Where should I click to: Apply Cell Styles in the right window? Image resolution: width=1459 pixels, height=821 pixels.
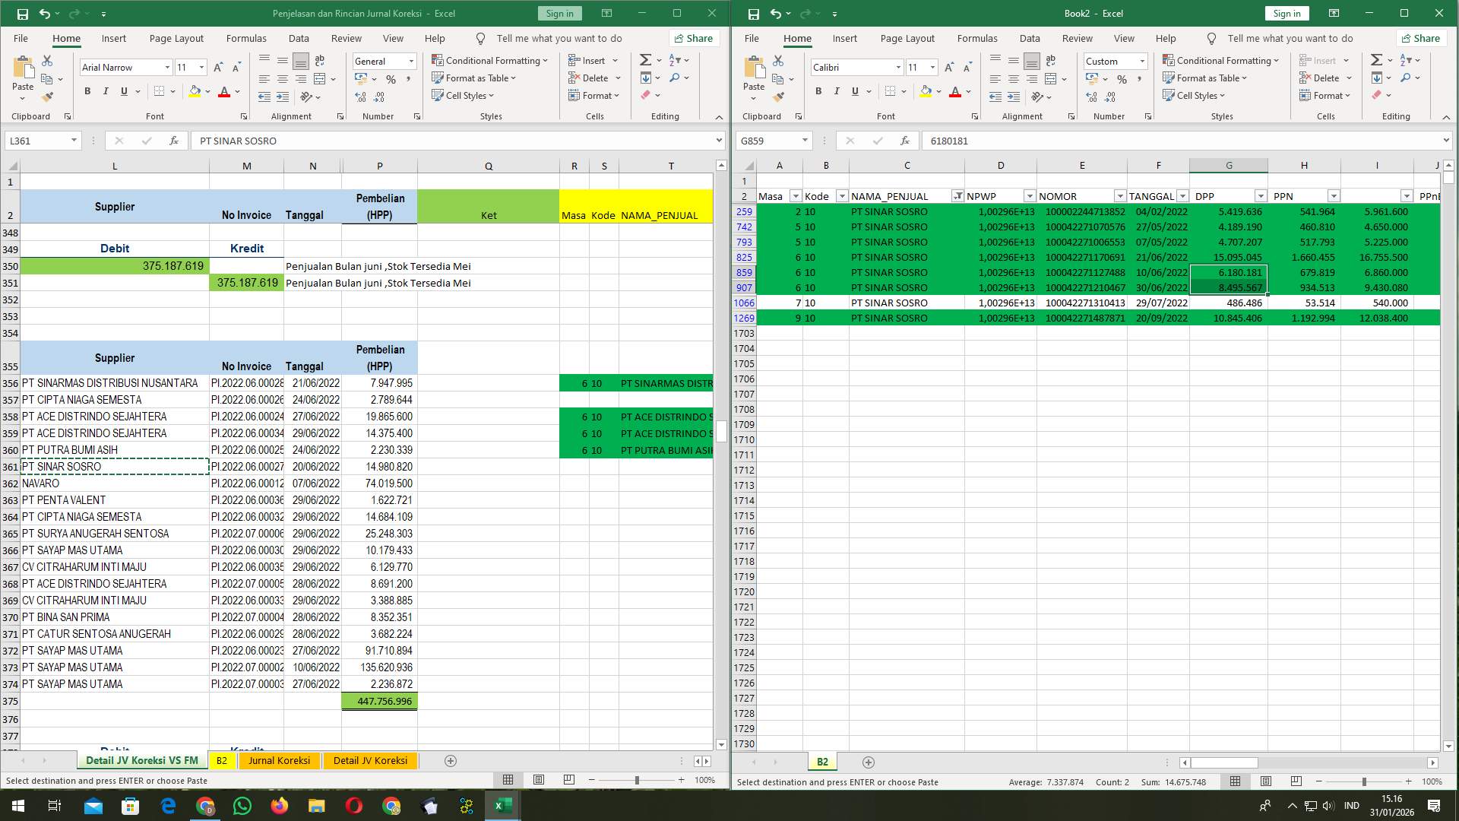point(1195,95)
